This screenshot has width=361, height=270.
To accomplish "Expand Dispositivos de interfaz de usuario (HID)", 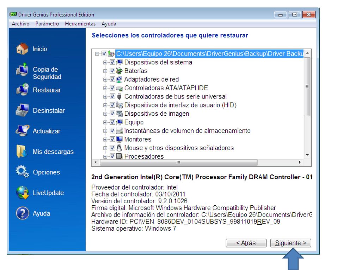I will point(105,105).
